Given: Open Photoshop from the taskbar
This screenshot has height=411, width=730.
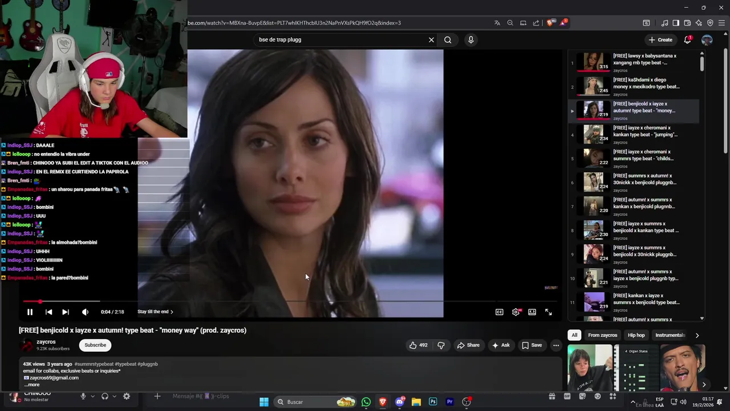Looking at the screenshot, I should [433, 402].
